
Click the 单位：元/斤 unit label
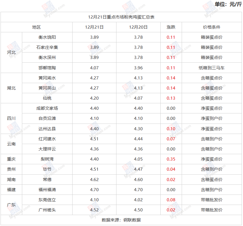point(228,4)
